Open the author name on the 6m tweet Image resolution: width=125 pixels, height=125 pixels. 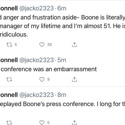tap(9, 8)
